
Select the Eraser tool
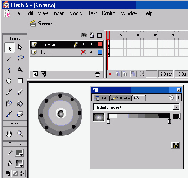[20, 114]
